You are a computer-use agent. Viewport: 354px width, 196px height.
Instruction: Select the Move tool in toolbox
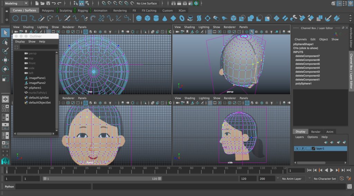(5, 60)
